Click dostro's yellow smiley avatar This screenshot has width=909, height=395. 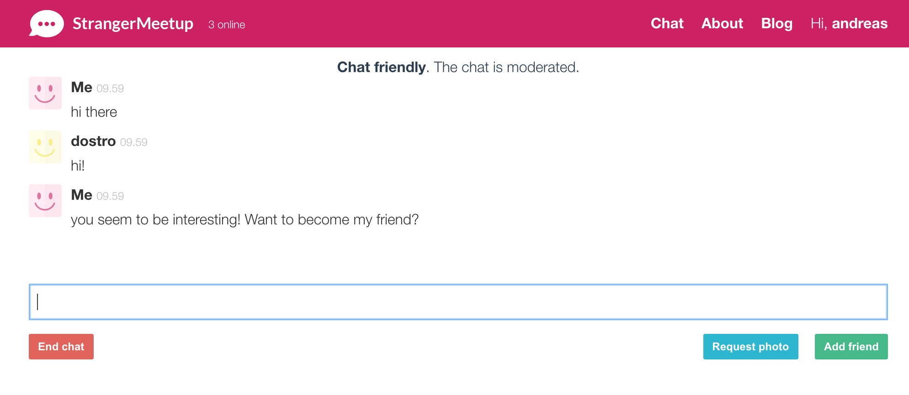tap(45, 147)
